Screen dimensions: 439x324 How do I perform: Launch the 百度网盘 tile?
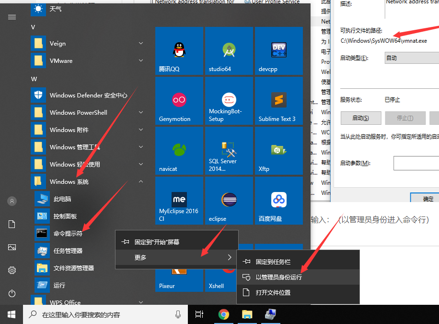point(279,201)
